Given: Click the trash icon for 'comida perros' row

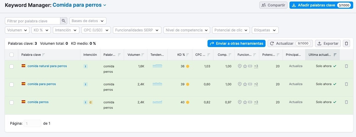Looking at the screenshot, I should click(x=346, y=102).
